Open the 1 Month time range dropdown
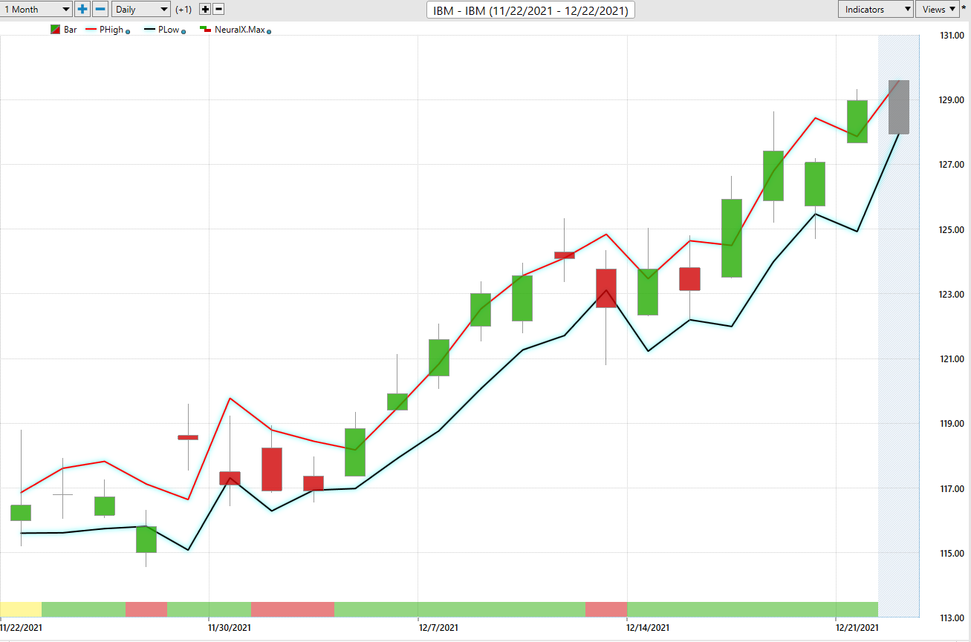 click(36, 10)
